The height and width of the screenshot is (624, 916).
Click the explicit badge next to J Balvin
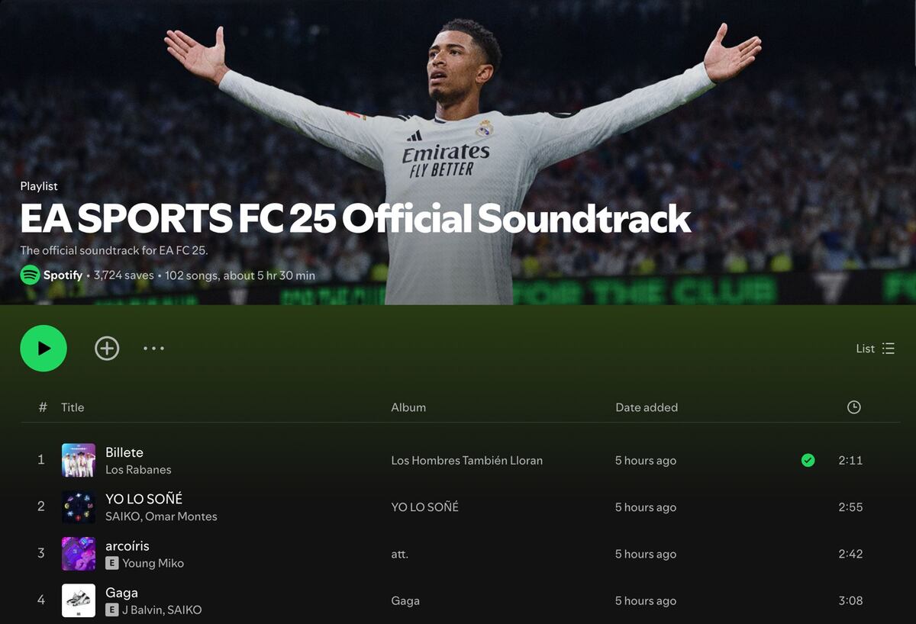113,610
